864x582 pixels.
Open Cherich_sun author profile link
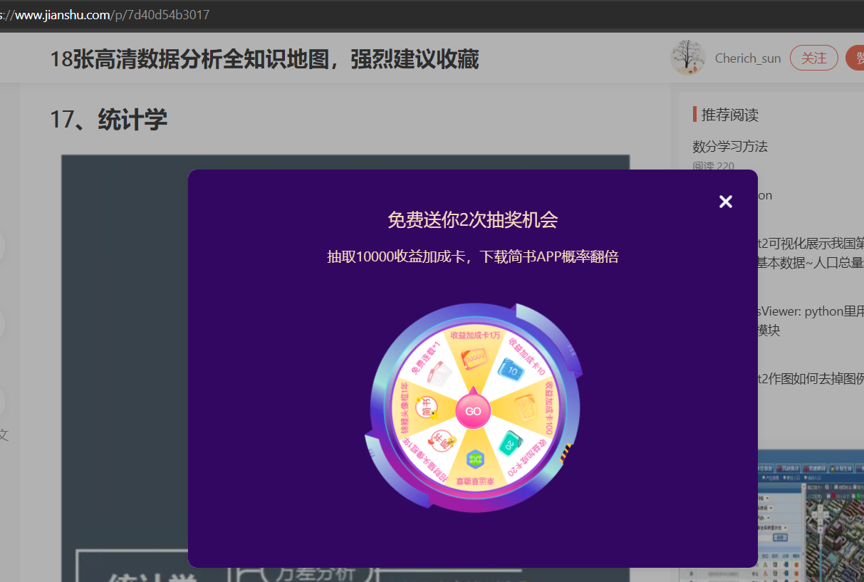click(748, 58)
